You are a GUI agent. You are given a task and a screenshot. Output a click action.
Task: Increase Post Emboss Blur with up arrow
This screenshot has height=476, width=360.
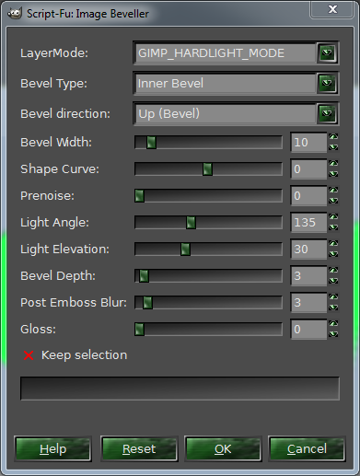coord(333,296)
